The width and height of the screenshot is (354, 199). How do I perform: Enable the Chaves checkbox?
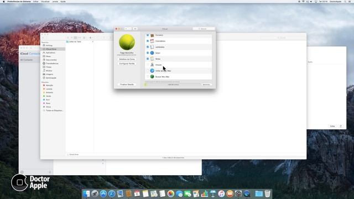[x=148, y=65]
